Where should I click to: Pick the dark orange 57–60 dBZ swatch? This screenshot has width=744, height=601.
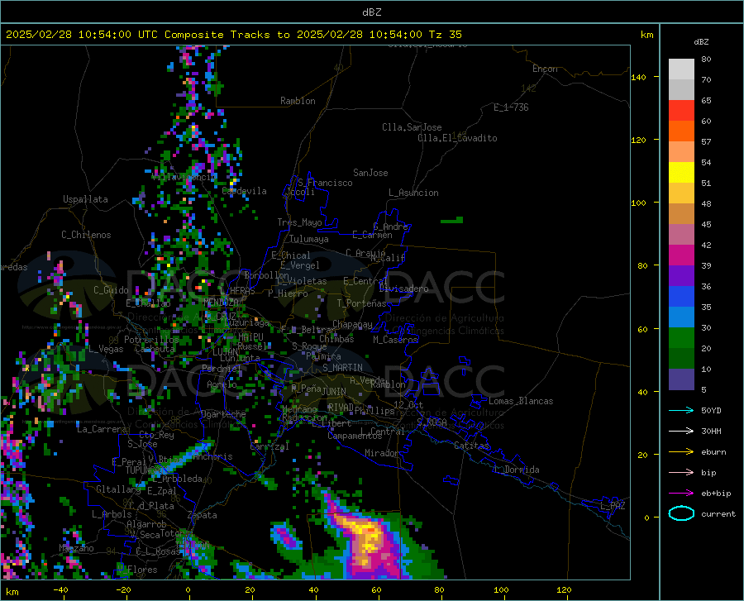[681, 131]
